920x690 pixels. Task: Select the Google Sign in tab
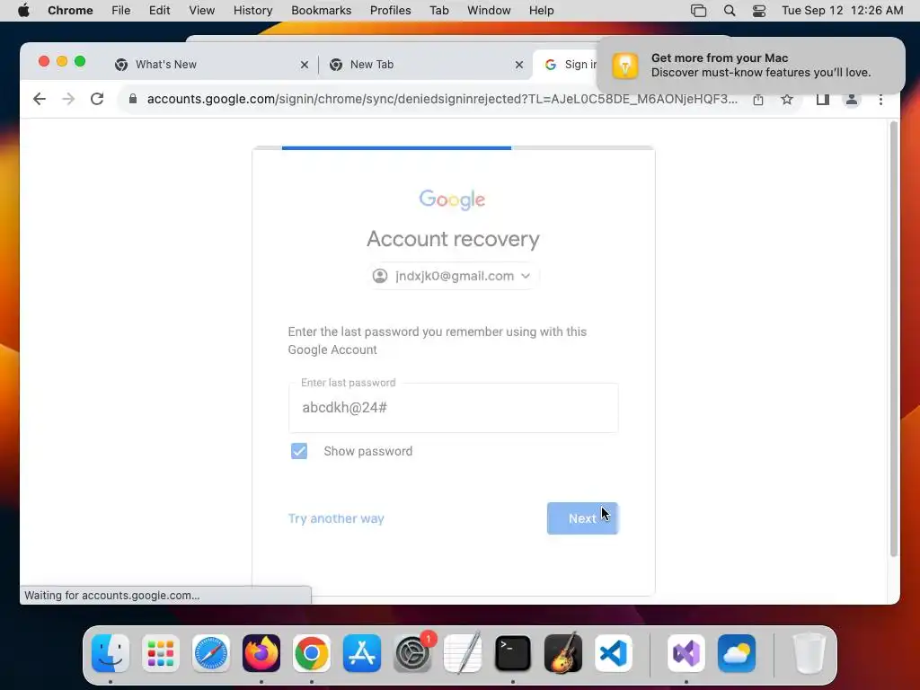pyautogui.click(x=566, y=65)
